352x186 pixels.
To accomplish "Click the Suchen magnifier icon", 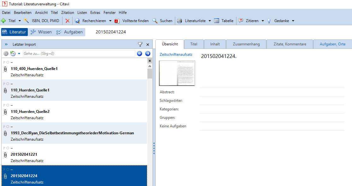I will point(155,21).
